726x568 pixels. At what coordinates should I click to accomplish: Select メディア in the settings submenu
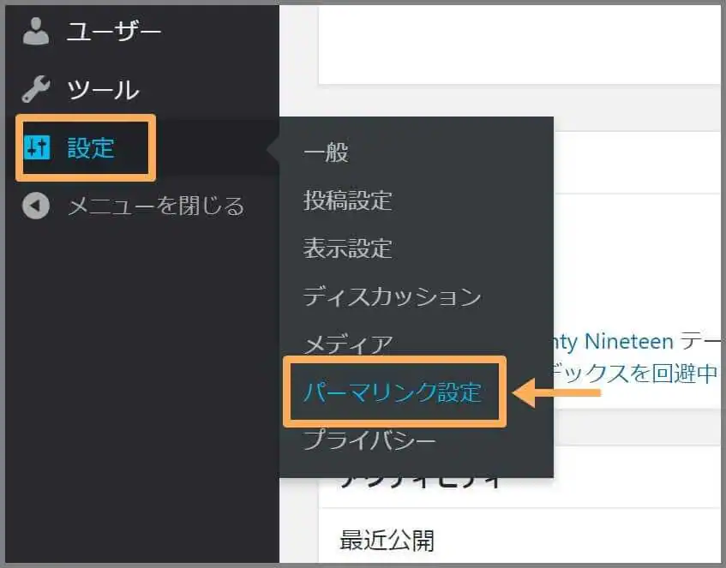(x=347, y=344)
